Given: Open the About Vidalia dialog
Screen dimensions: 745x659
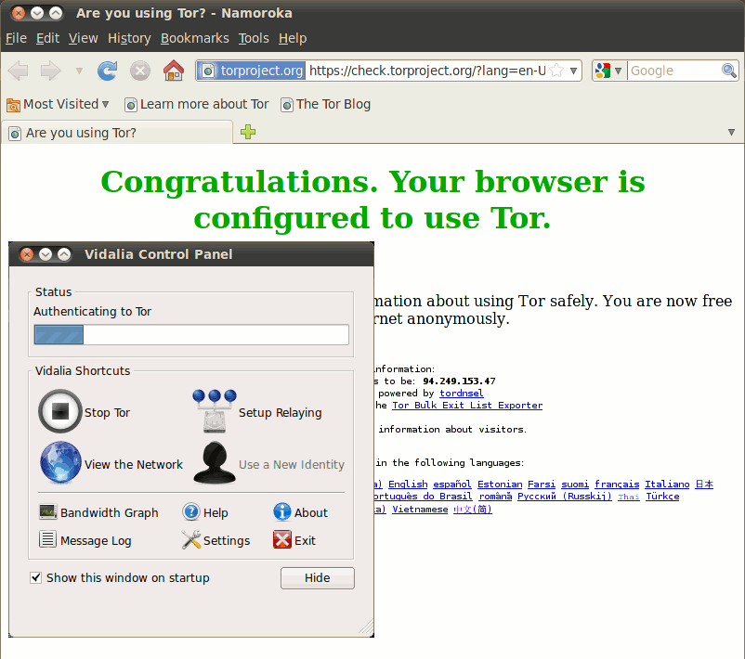Looking at the screenshot, I should coord(282,512).
